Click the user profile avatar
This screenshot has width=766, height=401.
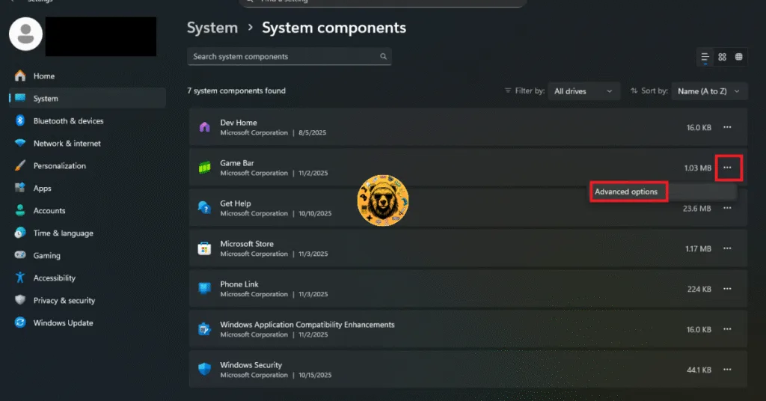point(26,34)
